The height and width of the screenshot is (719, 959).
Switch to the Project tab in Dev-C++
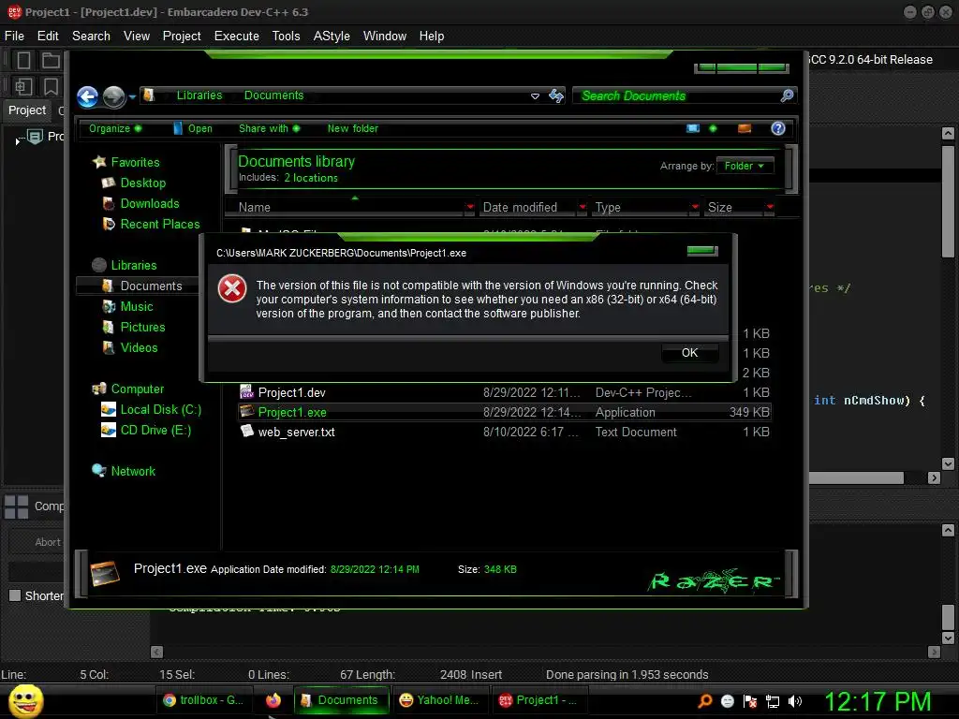pyautogui.click(x=27, y=110)
